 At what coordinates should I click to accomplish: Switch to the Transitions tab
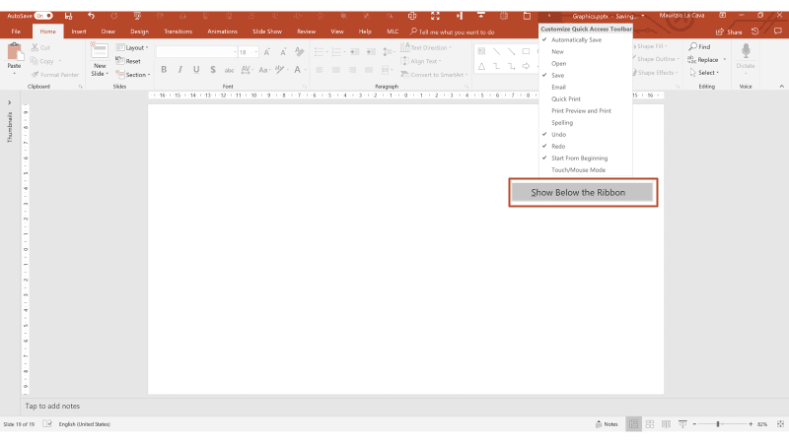179,32
